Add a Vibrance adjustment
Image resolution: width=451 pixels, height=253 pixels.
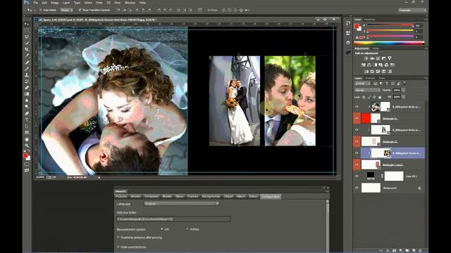click(390, 58)
